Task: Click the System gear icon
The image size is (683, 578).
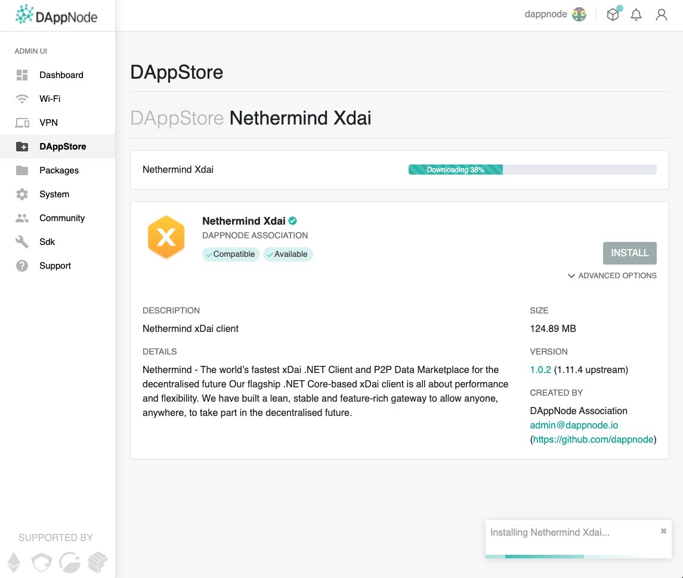Action: tap(22, 194)
